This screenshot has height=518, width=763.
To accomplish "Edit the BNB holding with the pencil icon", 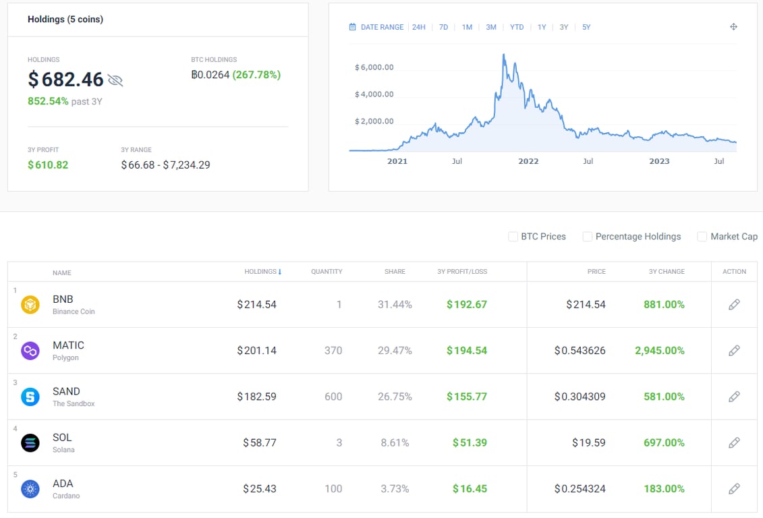I will (x=735, y=304).
